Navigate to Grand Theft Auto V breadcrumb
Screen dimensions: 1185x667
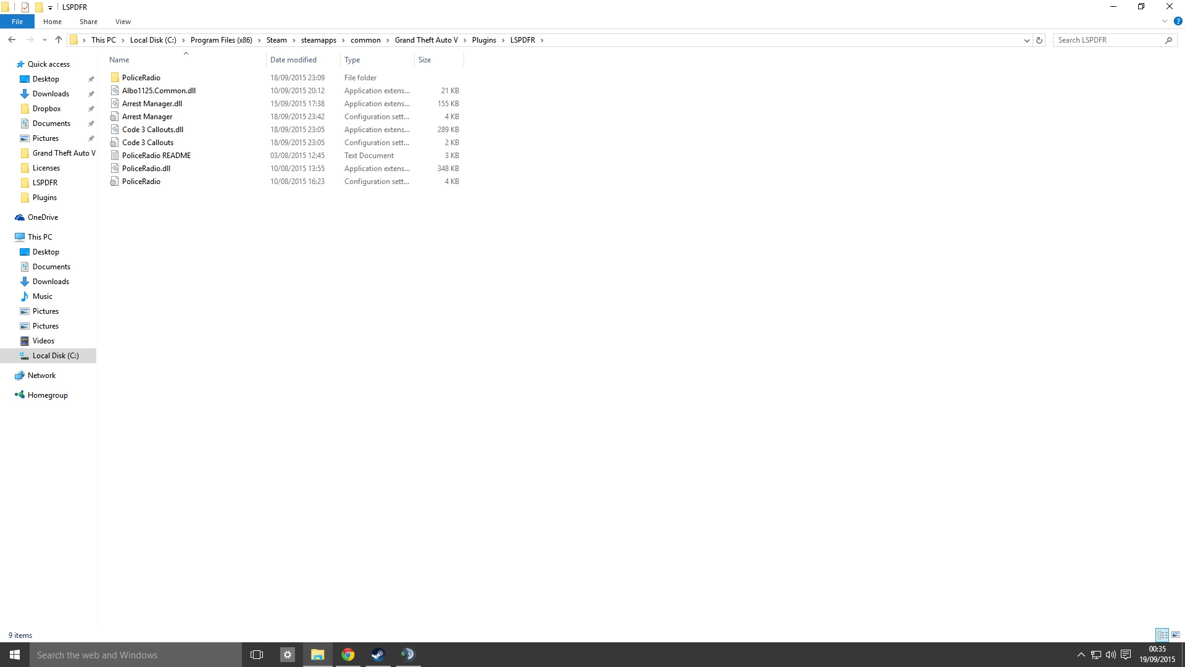426,40
